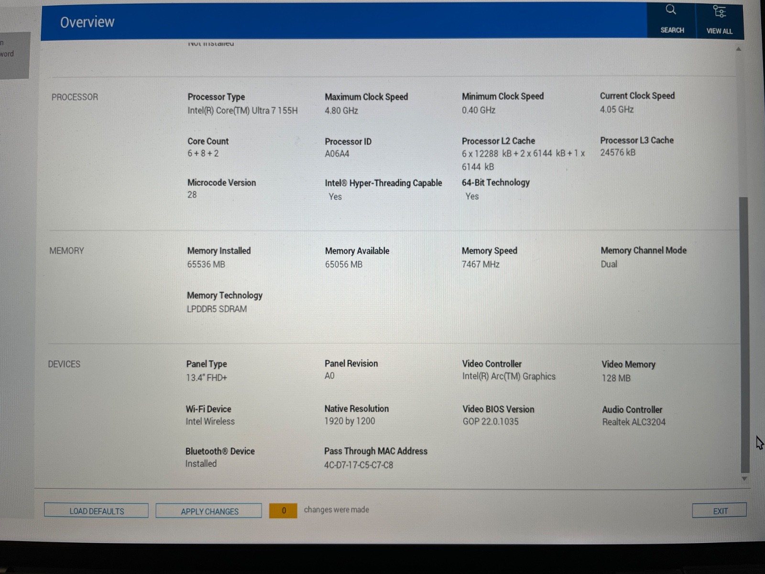Select the 4C-D7-17-C5-C7-C8 MAC address

click(x=359, y=465)
